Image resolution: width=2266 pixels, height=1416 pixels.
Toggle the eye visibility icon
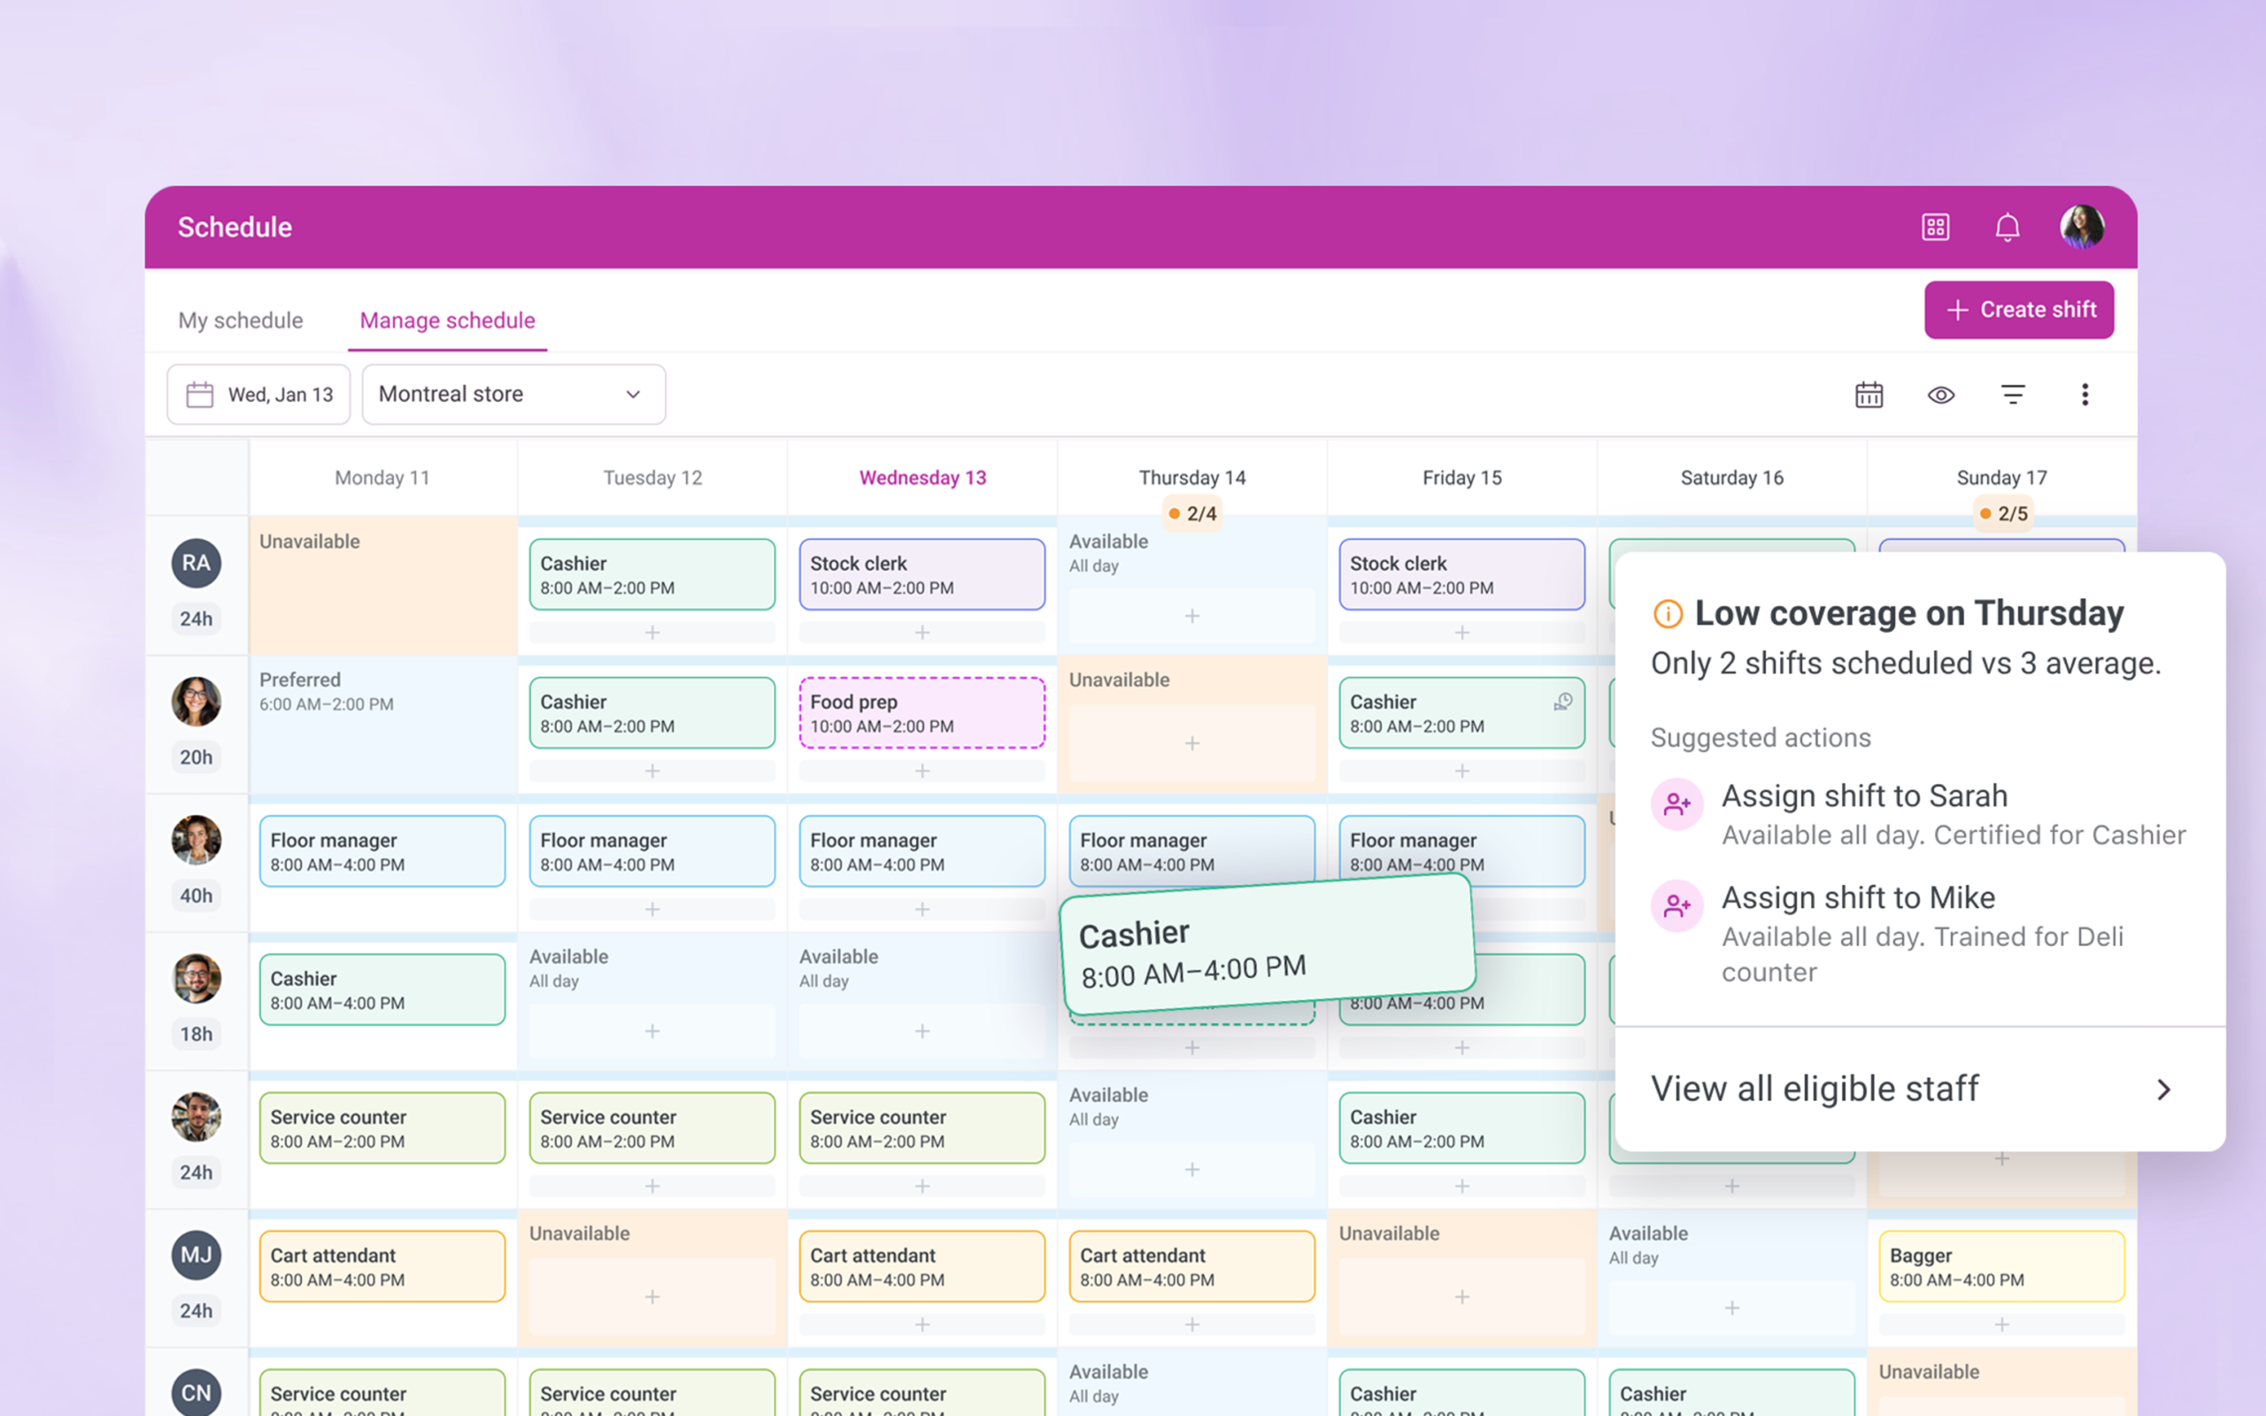point(1940,395)
